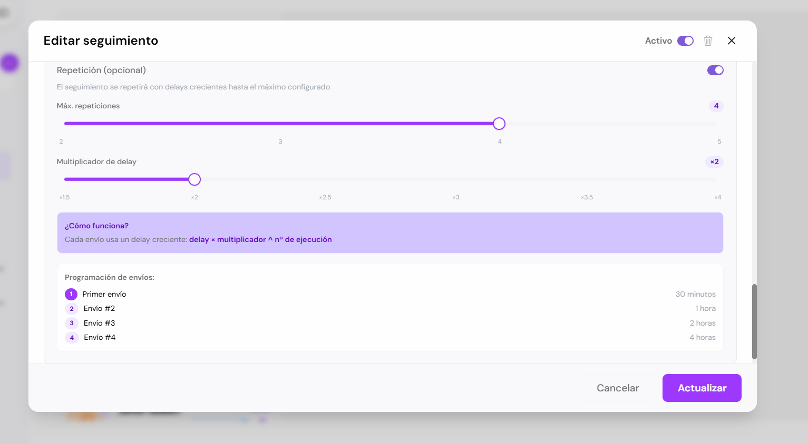Save changes with the Actualizar button
The height and width of the screenshot is (444, 808).
pos(702,388)
